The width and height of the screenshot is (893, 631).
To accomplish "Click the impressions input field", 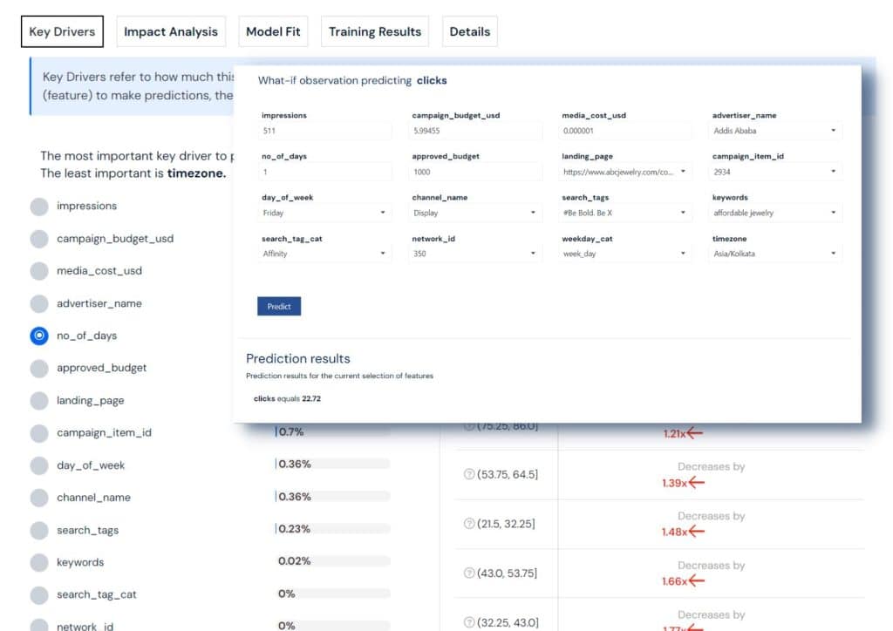I will point(325,131).
